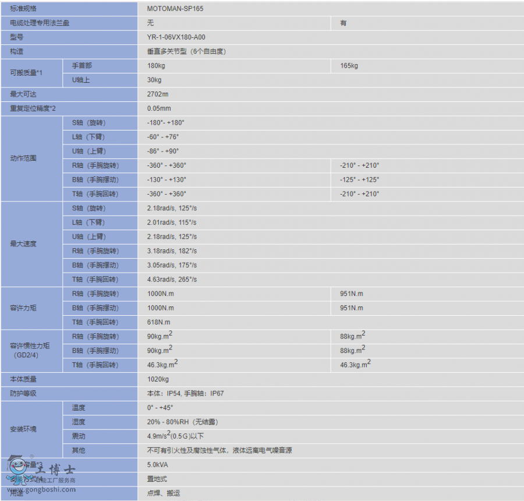524x501 pixels.
Task: Select the "0° - +45°" temperature value
Action: point(160,408)
